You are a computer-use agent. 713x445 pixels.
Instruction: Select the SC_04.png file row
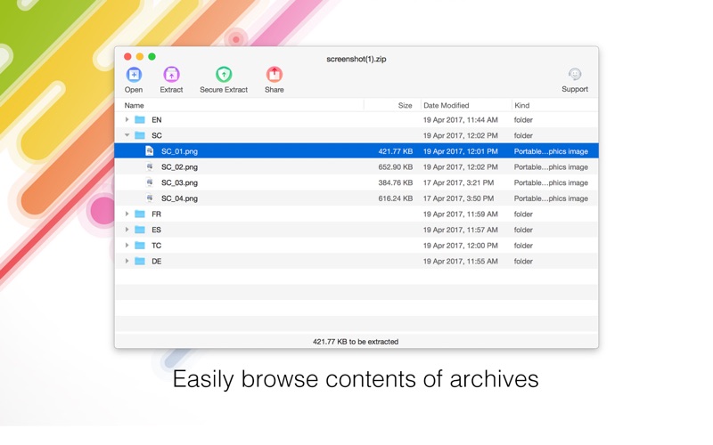[x=267, y=198]
